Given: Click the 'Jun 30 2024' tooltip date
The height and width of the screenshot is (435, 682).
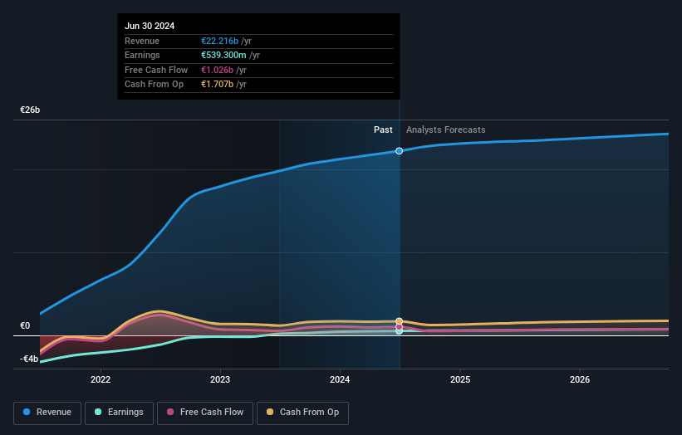Looking at the screenshot, I should coord(150,26).
